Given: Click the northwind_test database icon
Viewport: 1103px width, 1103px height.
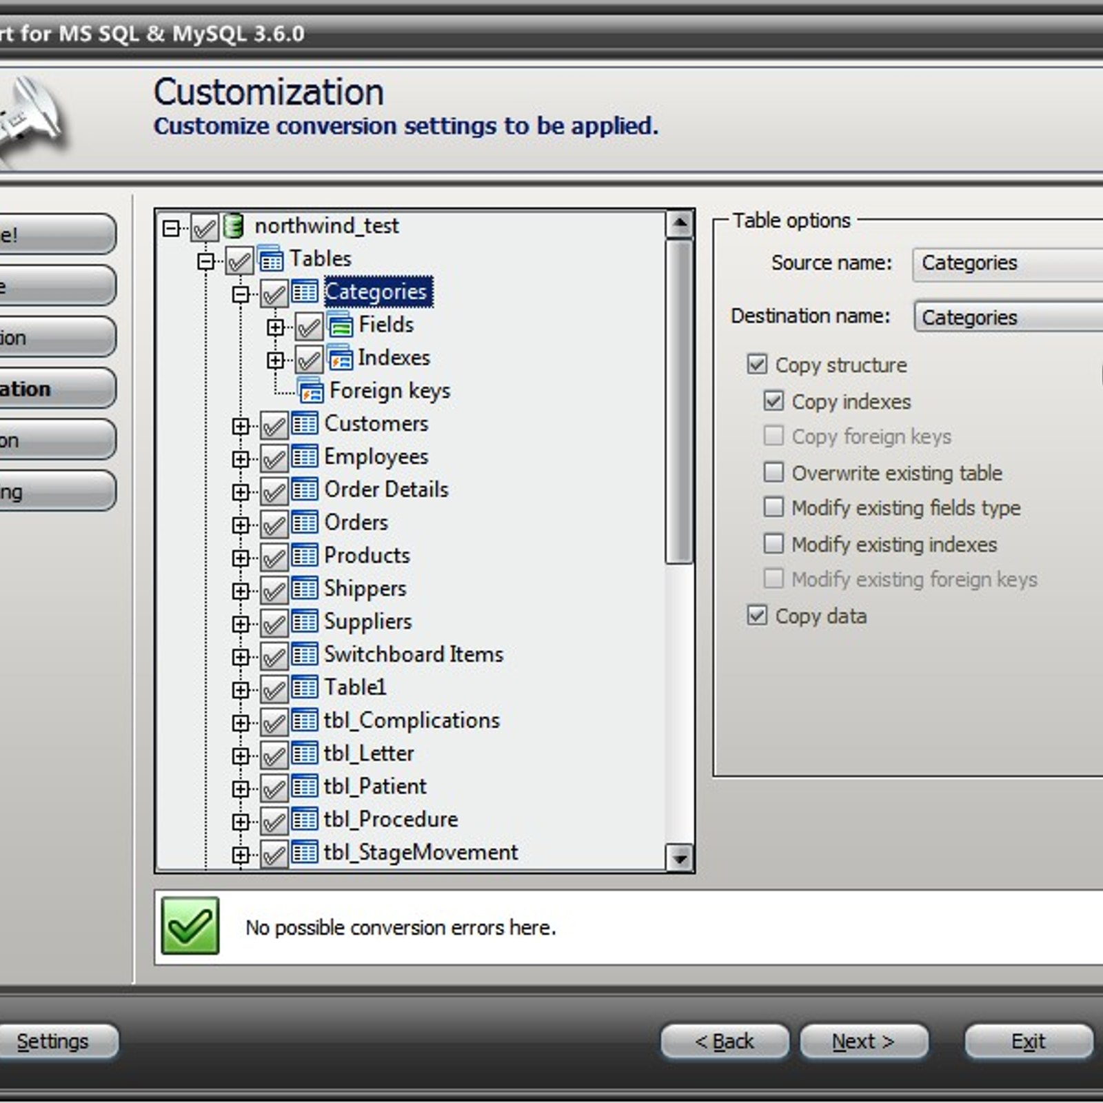Looking at the screenshot, I should pos(234,226).
